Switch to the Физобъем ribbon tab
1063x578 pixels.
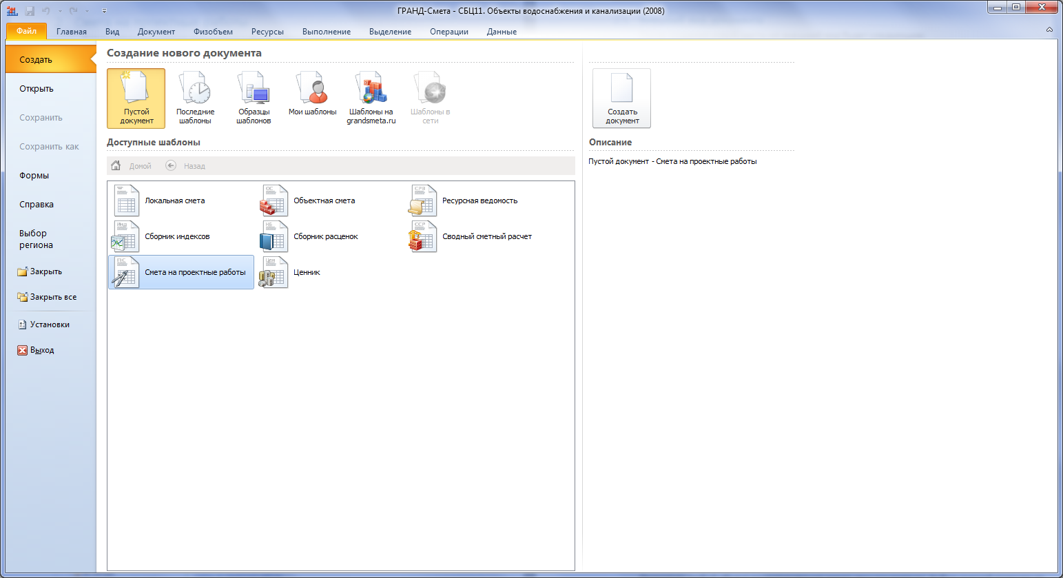pyautogui.click(x=213, y=32)
